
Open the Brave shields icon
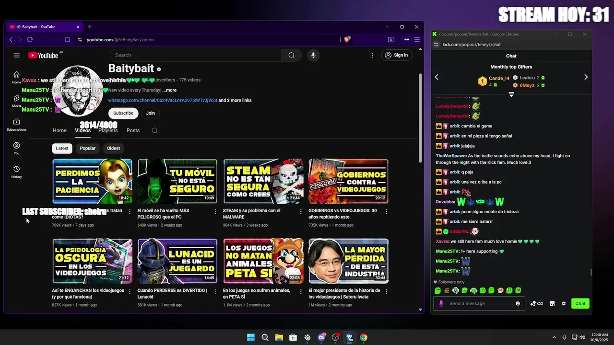point(347,40)
